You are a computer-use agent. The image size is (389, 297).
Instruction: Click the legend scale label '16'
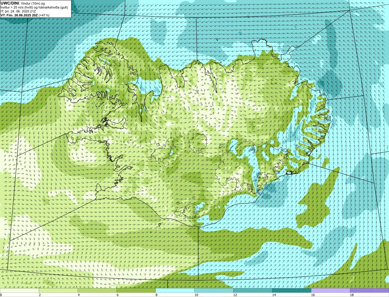tap(313, 295)
